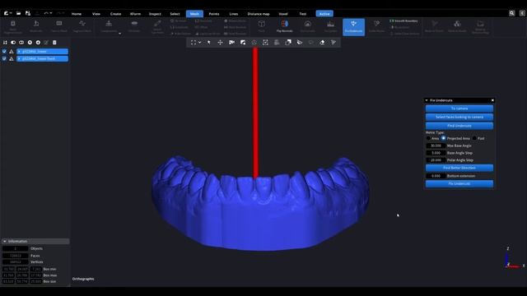Click the undo arrow icon
This screenshot has width=527, height=296.
(x=46, y=13)
